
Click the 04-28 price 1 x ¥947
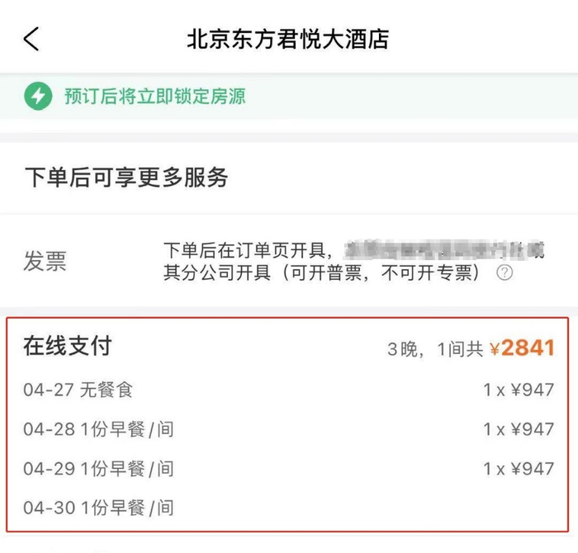[x=519, y=429]
